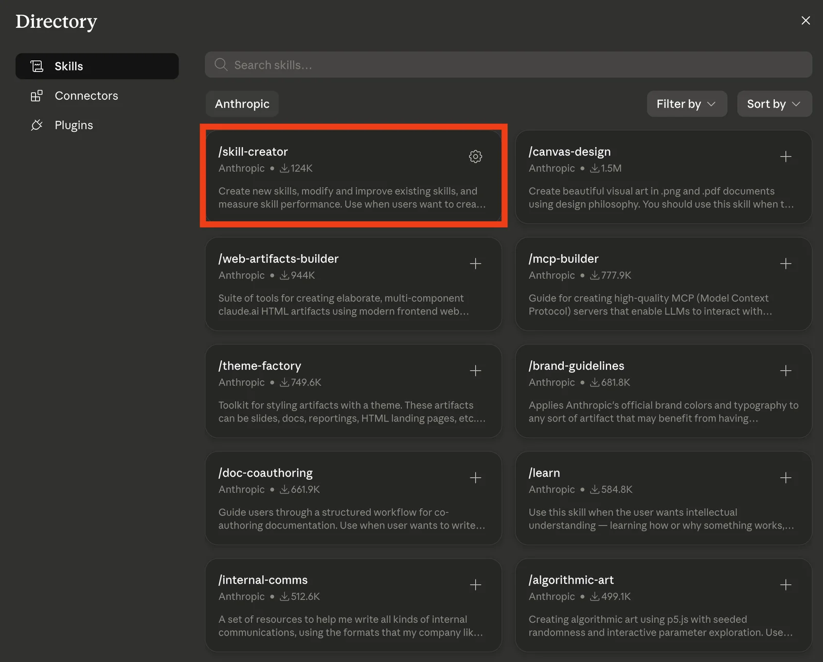Click the Anthropic filter chip
823x662 pixels.
coord(242,104)
